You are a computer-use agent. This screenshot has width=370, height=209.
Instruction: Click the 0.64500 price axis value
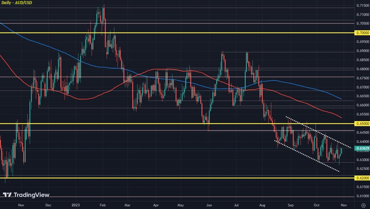(363, 133)
